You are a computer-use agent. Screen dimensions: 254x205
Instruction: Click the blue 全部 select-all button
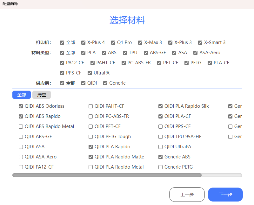coord(22,95)
